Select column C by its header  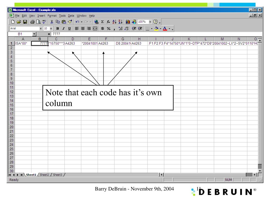pos(56,39)
